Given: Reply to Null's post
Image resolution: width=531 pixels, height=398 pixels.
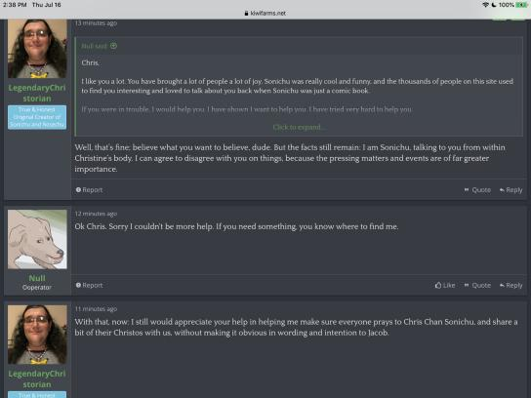Looking at the screenshot, I should [x=511, y=285].
